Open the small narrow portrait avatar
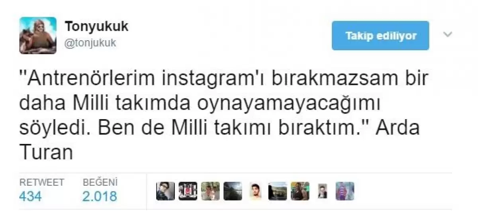The width and height of the screenshot is (478, 212). tap(323, 191)
